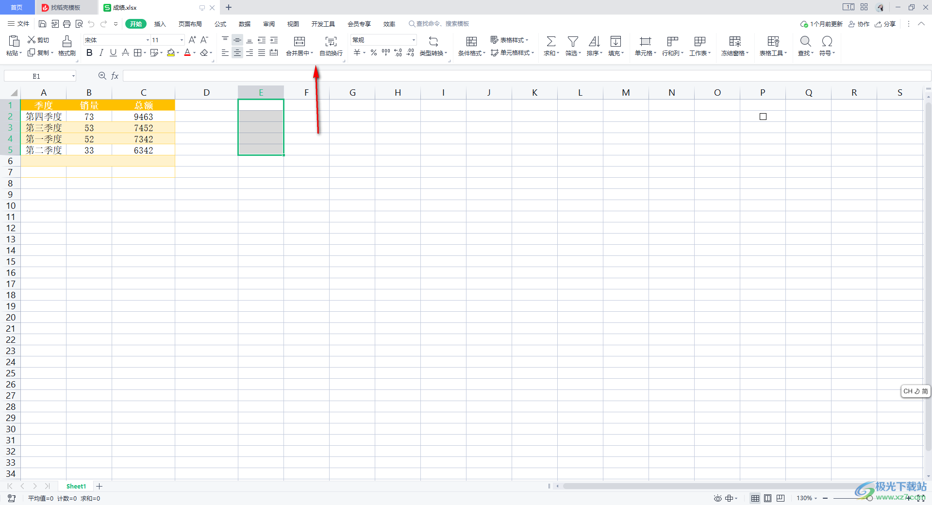Click the Freeze Panes (冻结窗格) icon
The image size is (932, 505).
pyautogui.click(x=735, y=41)
